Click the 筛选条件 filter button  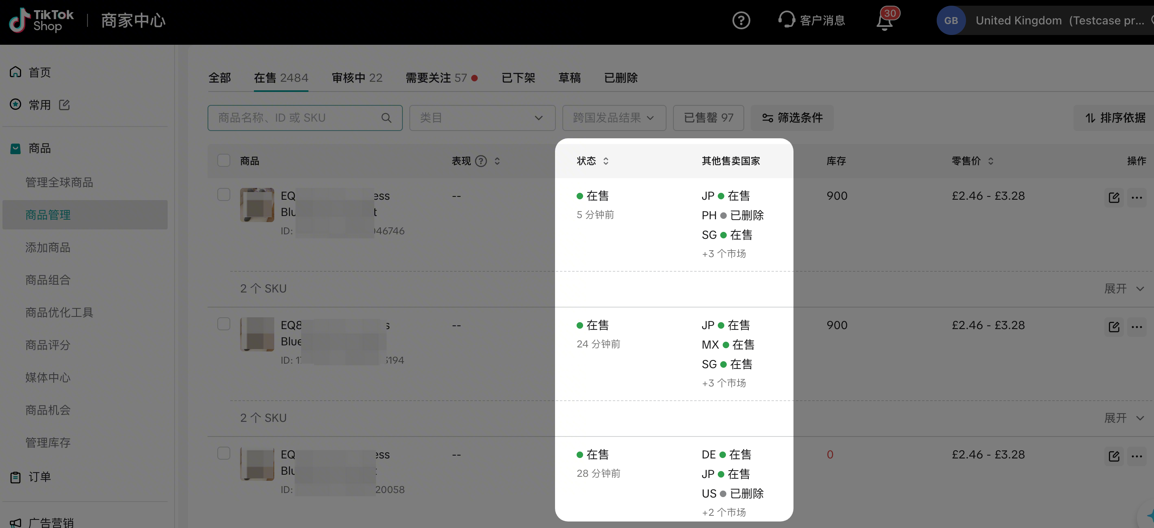click(792, 118)
